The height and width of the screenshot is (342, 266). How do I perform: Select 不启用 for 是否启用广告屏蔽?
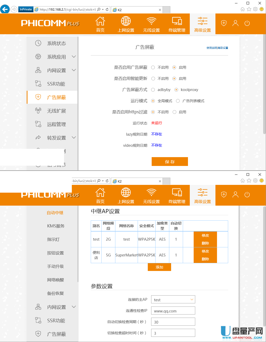click(153, 67)
